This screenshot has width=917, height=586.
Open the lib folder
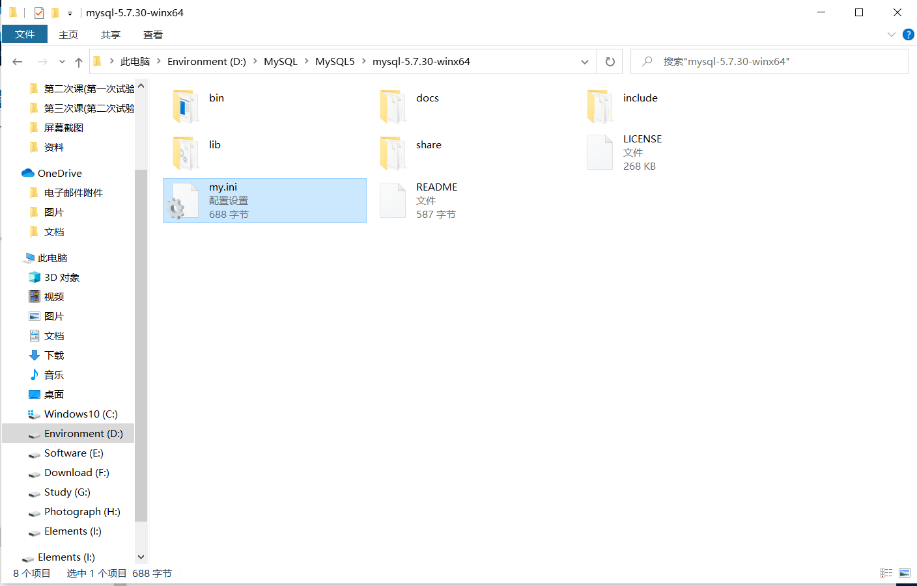point(216,144)
